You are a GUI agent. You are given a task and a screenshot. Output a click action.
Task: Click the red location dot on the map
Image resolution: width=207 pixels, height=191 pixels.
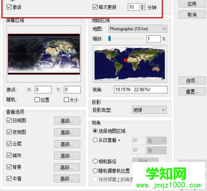pos(125,60)
